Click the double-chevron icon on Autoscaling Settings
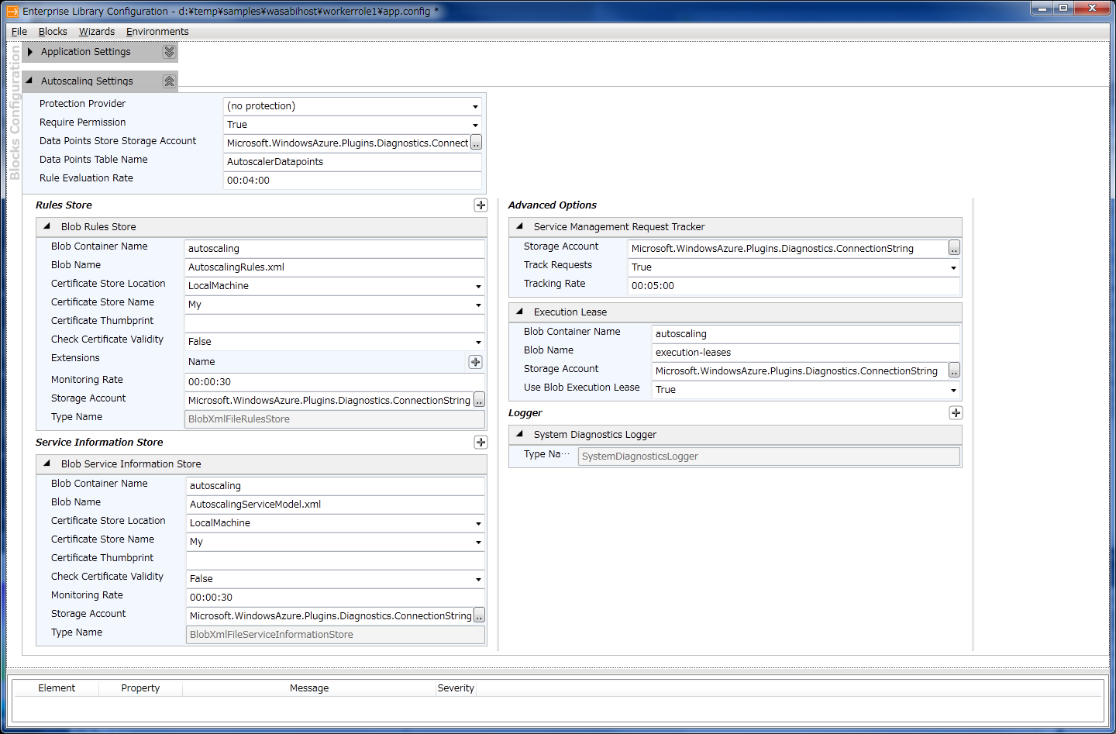Screen dimensions: 1116x734 coord(169,81)
